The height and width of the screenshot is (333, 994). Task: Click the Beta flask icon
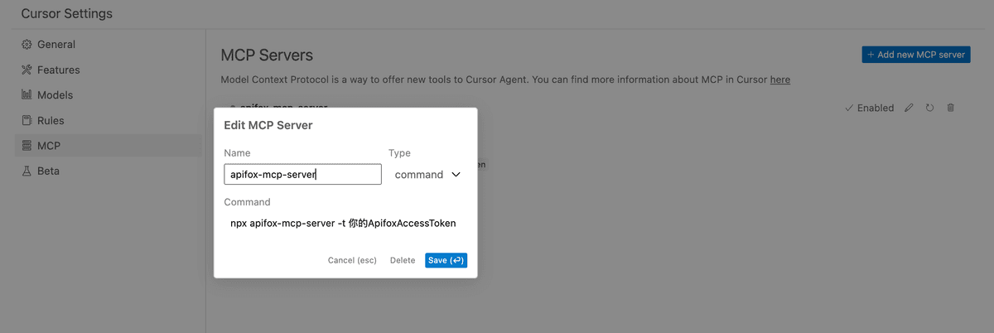pos(27,171)
